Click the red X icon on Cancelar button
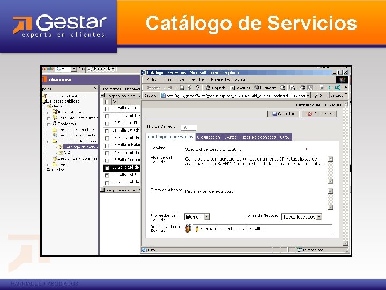 310,114
